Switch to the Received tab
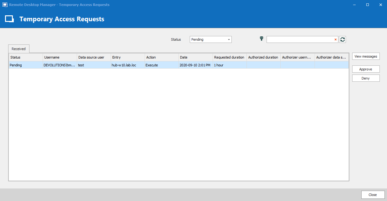387x201 pixels. (19, 49)
